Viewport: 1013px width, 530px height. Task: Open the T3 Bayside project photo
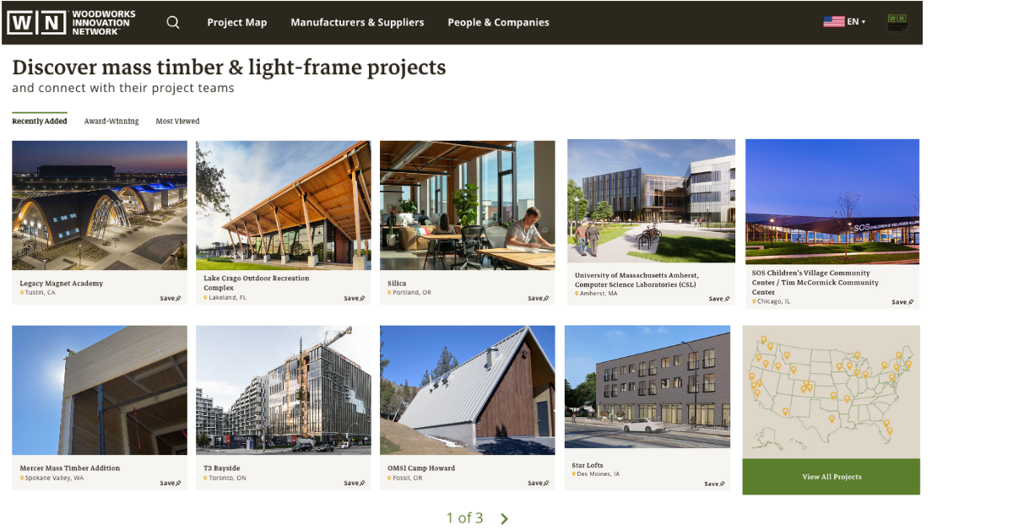click(x=283, y=390)
